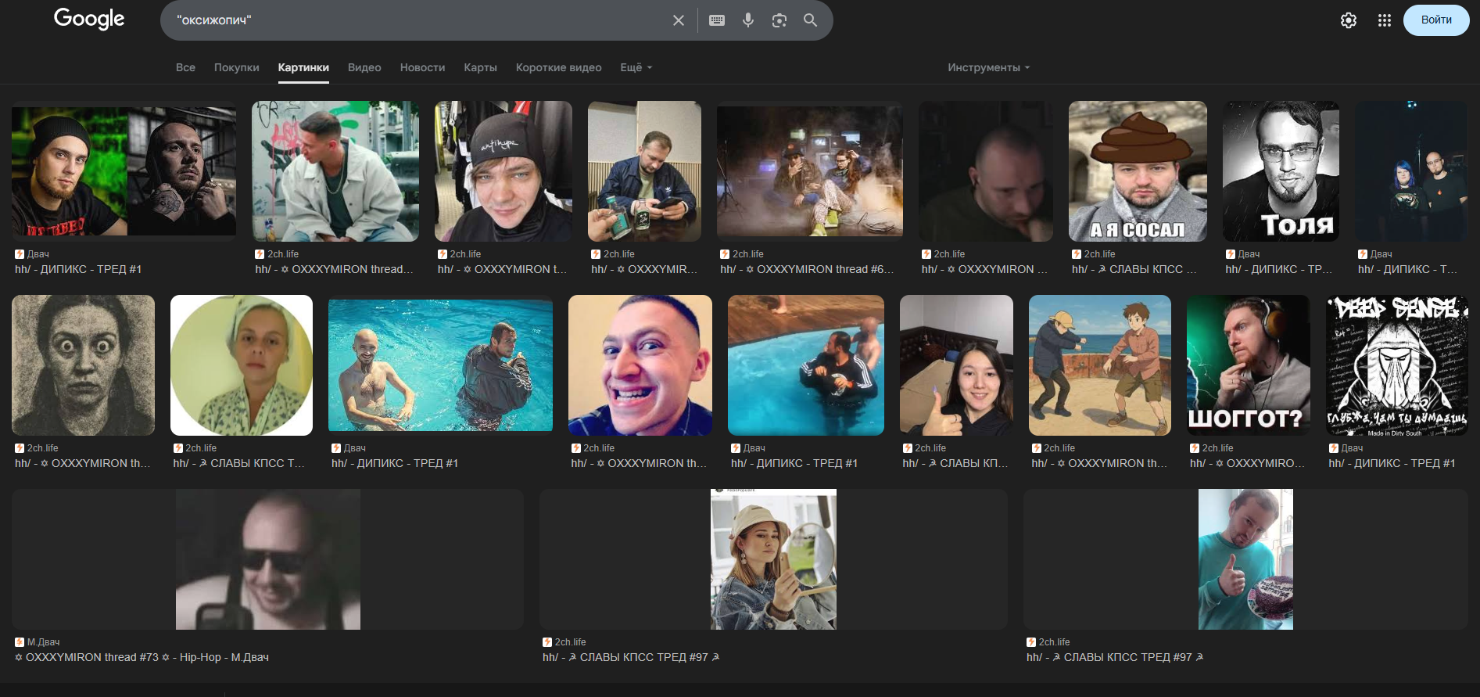This screenshot has width=1480, height=697.
Task: Open the on-screen keyboard input tool
Action: pyautogui.click(x=716, y=20)
